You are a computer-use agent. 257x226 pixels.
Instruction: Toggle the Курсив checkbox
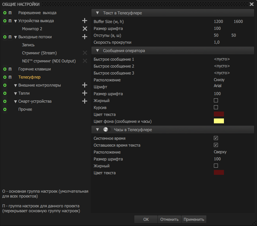(216, 107)
